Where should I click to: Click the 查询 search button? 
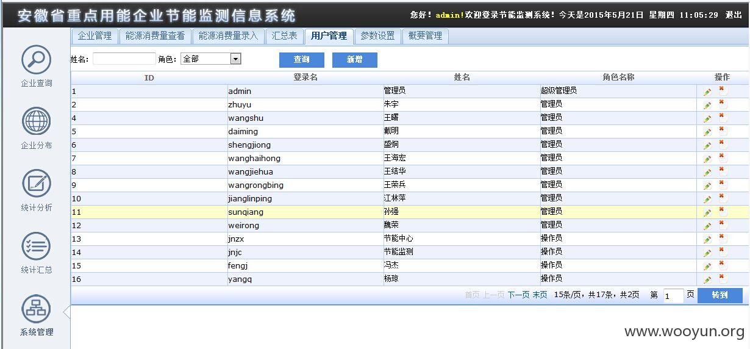tap(302, 60)
